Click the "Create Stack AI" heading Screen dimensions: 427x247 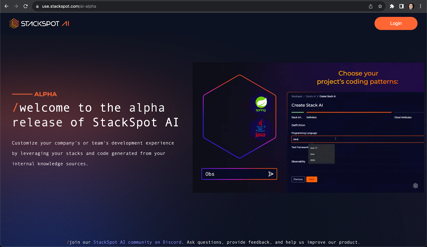[x=307, y=105]
